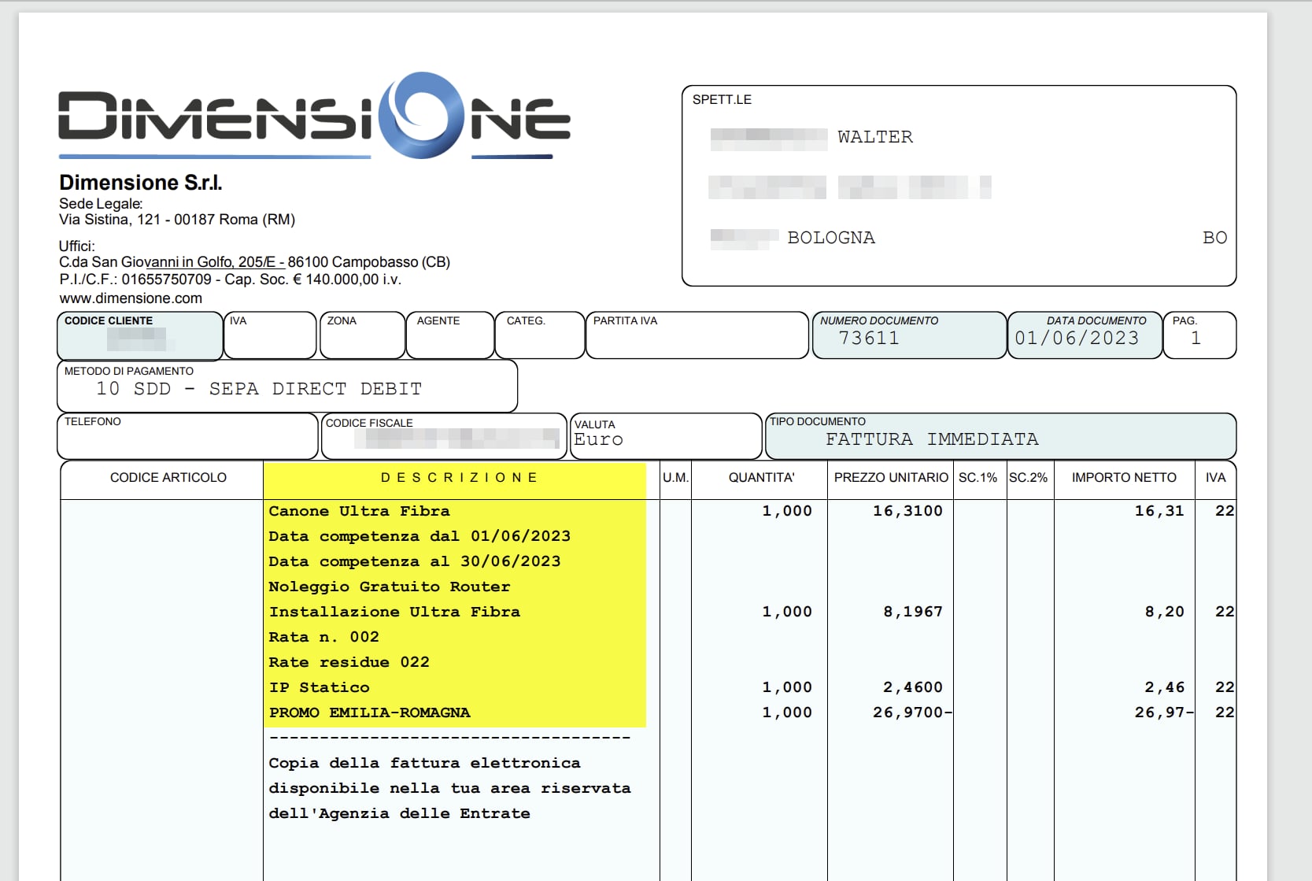The image size is (1312, 881).
Task: Click the Prezzo Unitario column header
Action: click(891, 478)
